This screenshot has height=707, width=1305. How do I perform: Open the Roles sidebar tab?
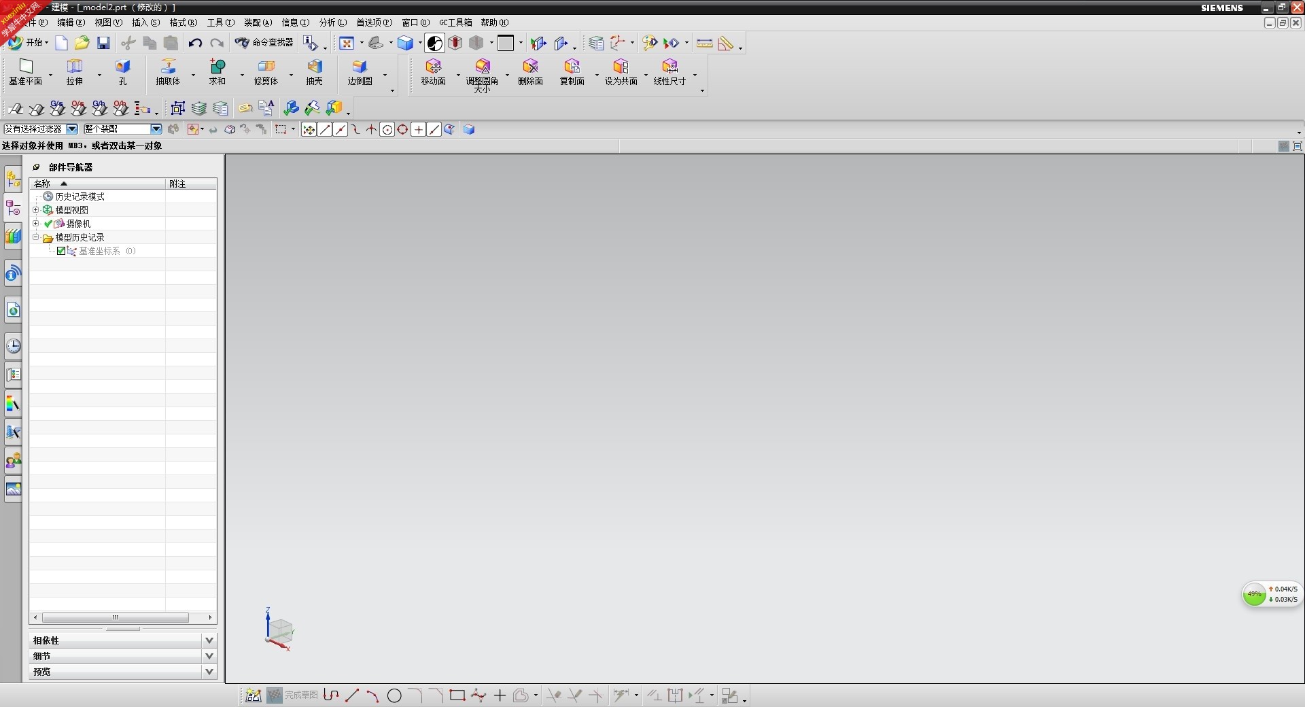tap(13, 462)
